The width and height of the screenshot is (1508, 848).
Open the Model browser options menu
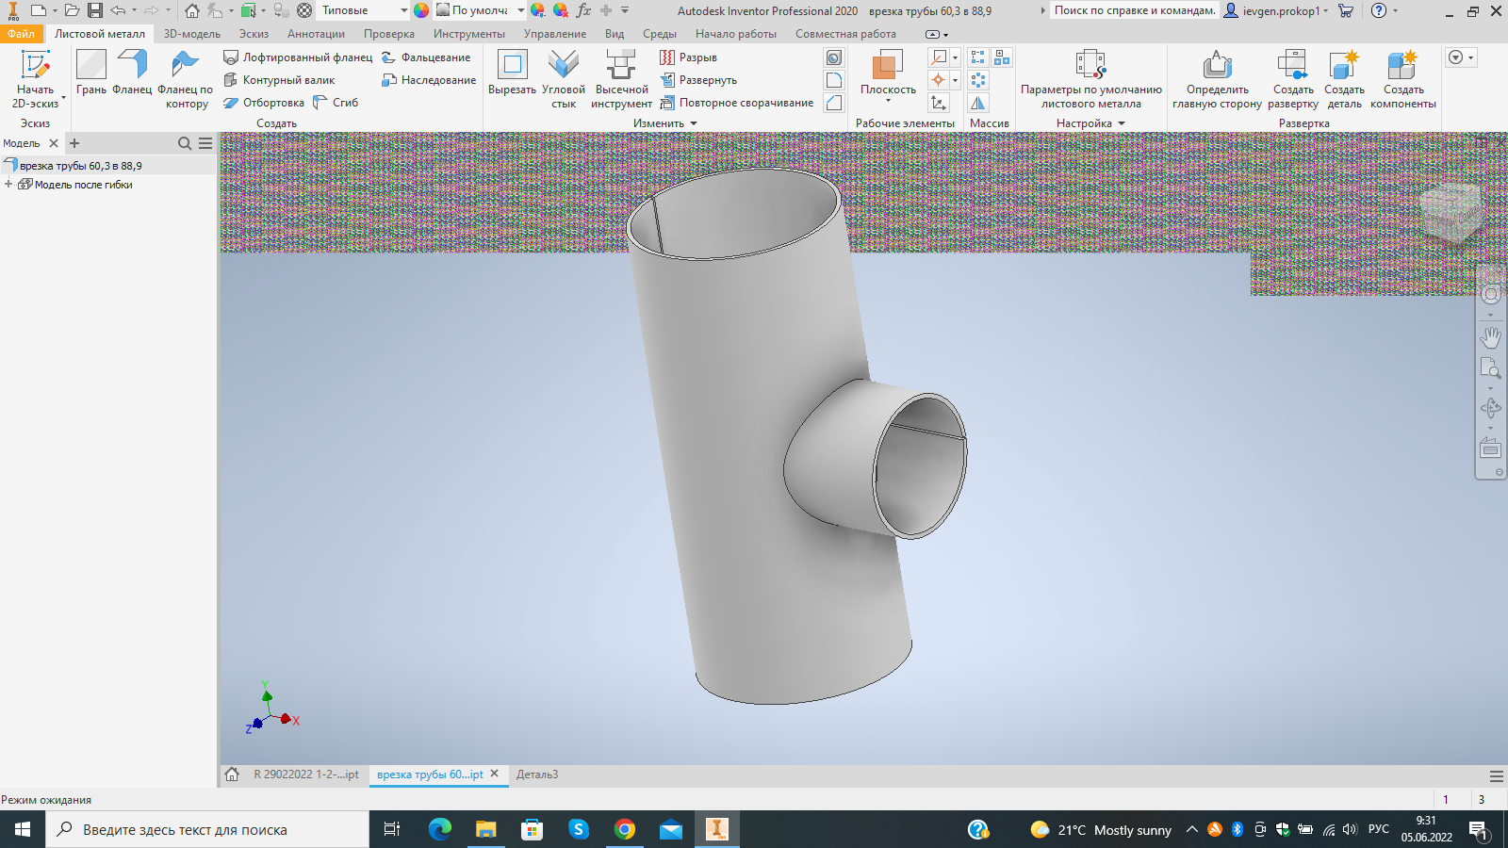coord(205,143)
